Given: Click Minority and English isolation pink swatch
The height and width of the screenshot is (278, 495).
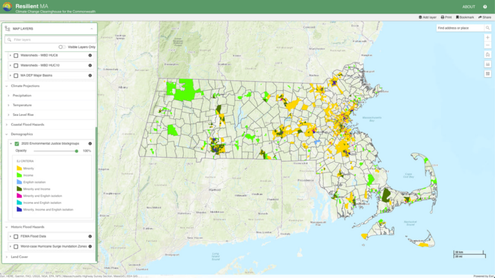Looking at the screenshot, I should [19, 196].
